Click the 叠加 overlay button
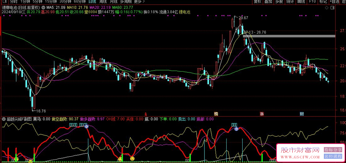346x163 pixels. pos(268,1)
